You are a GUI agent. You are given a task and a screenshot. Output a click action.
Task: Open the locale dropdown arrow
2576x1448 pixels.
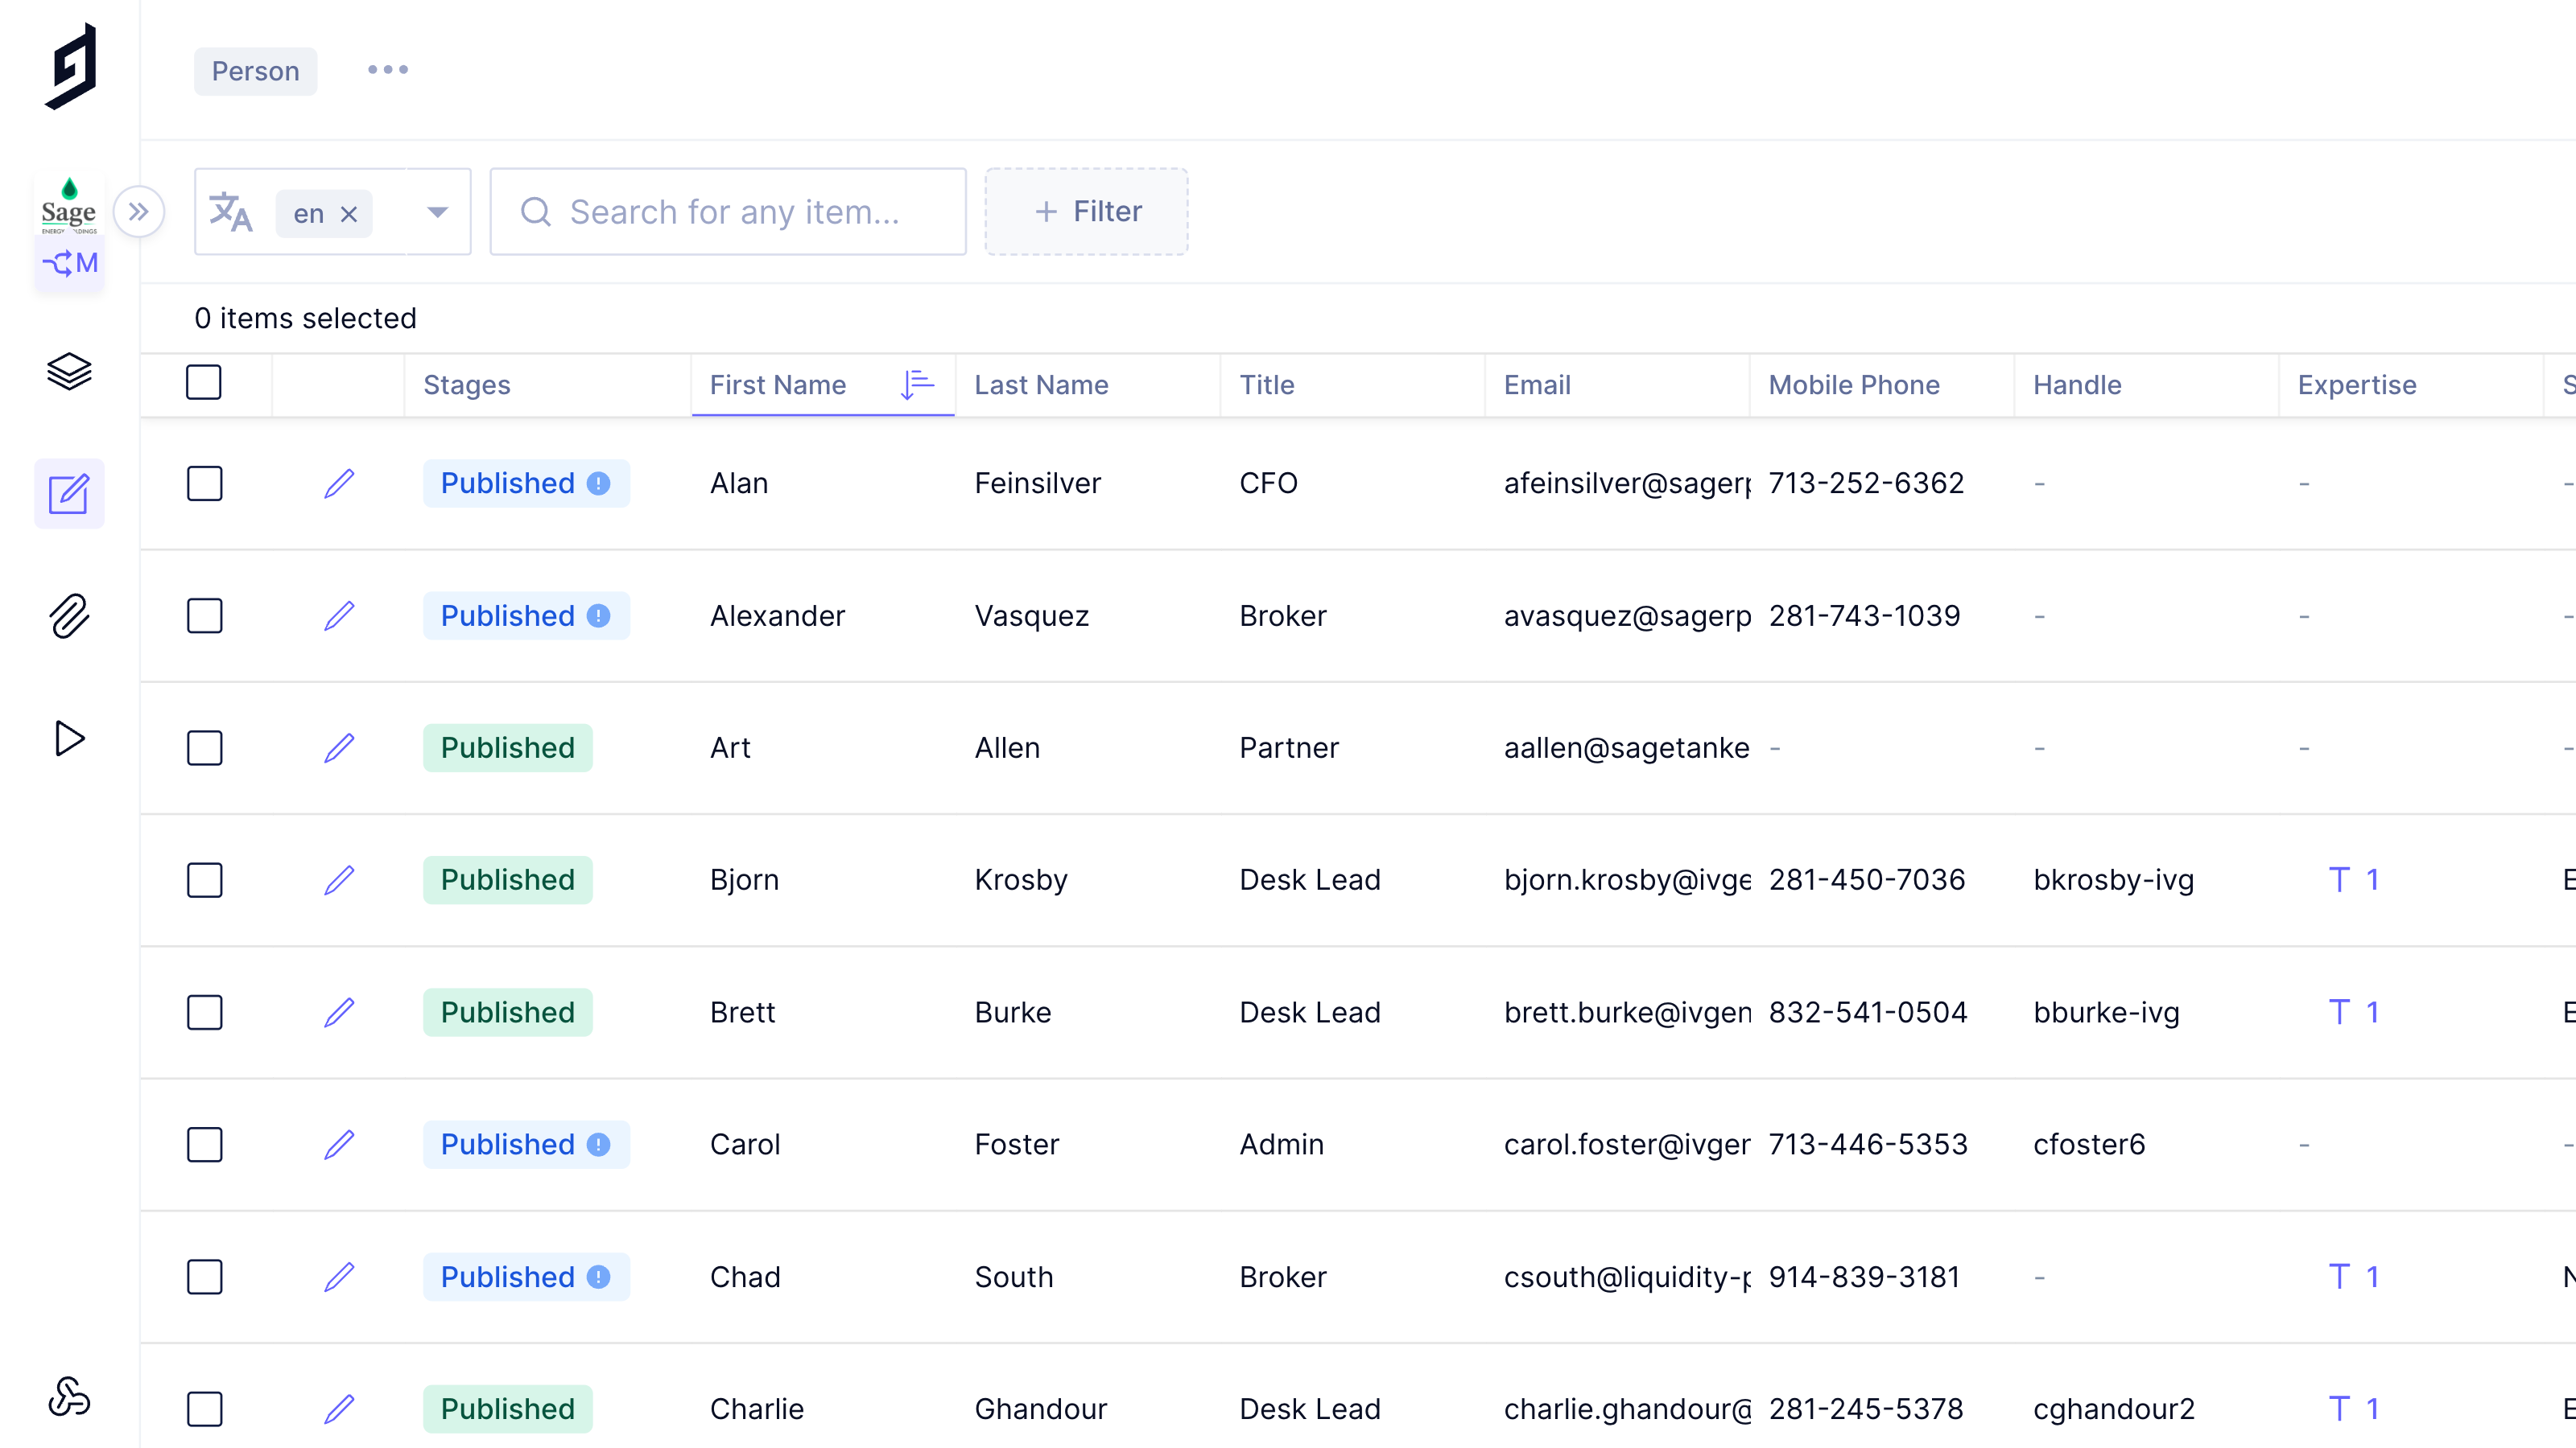[x=437, y=212]
